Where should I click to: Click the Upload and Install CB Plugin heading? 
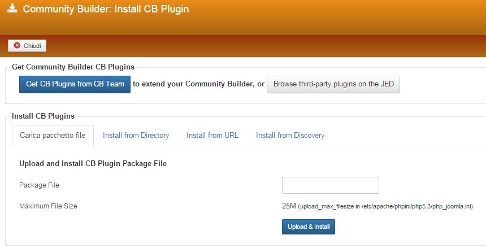pyautogui.click(x=93, y=163)
